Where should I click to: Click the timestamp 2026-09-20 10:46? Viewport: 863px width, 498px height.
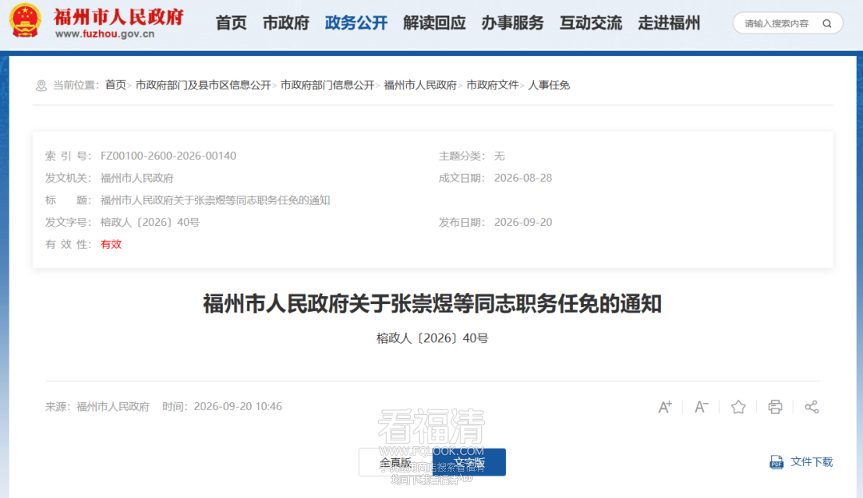coord(238,407)
